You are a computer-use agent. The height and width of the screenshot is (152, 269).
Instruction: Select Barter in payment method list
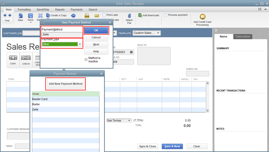click(66, 104)
